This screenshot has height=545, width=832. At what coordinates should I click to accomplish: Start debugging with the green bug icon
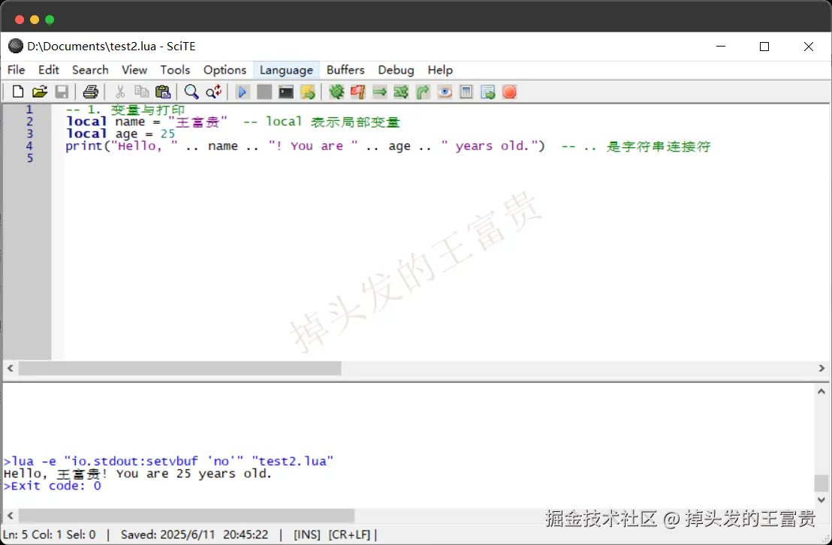pos(336,92)
